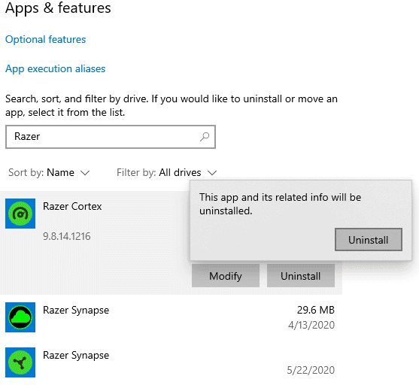Select Razer Synapse entry dated 5/22/2020

[171, 362]
